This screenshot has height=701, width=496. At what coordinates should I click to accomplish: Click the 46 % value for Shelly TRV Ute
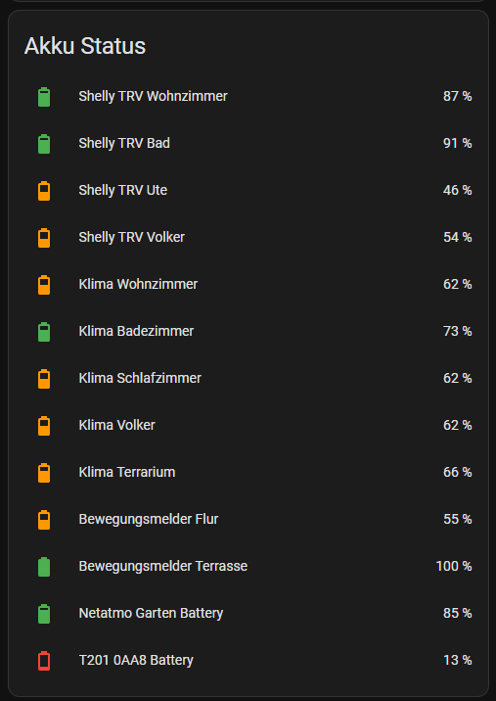coord(458,191)
